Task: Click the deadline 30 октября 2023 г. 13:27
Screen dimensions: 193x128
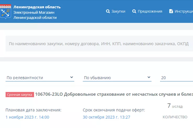Action: [106, 117]
